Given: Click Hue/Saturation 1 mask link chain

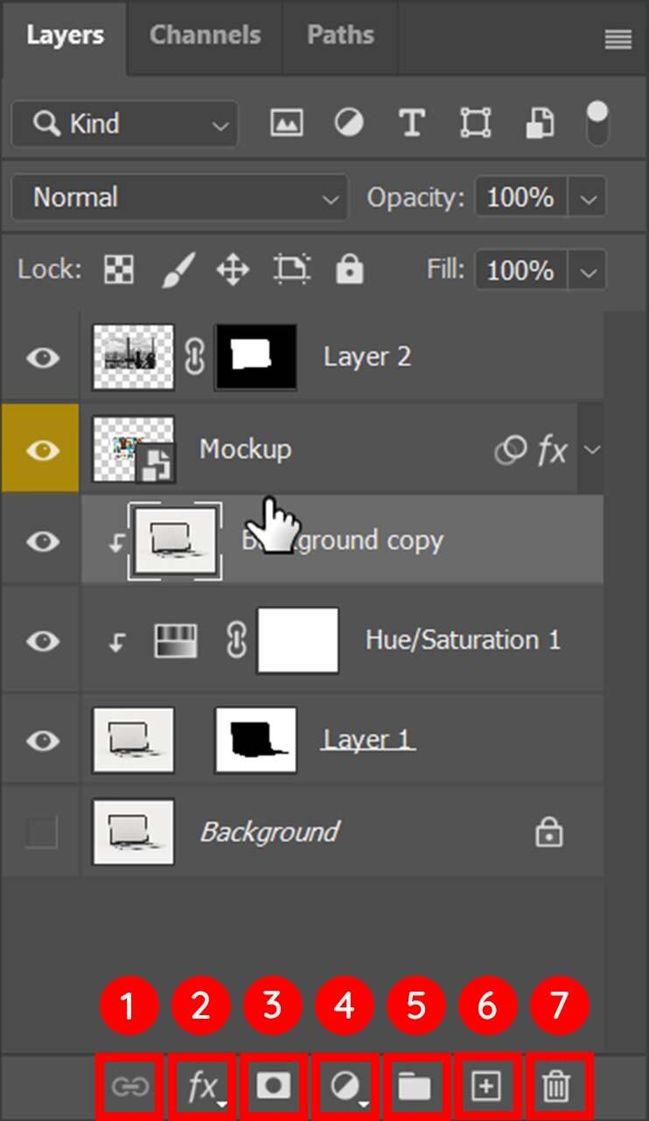Looking at the screenshot, I should 235,640.
